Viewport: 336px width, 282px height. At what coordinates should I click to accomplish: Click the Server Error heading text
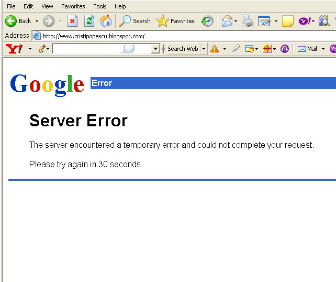pos(79,121)
